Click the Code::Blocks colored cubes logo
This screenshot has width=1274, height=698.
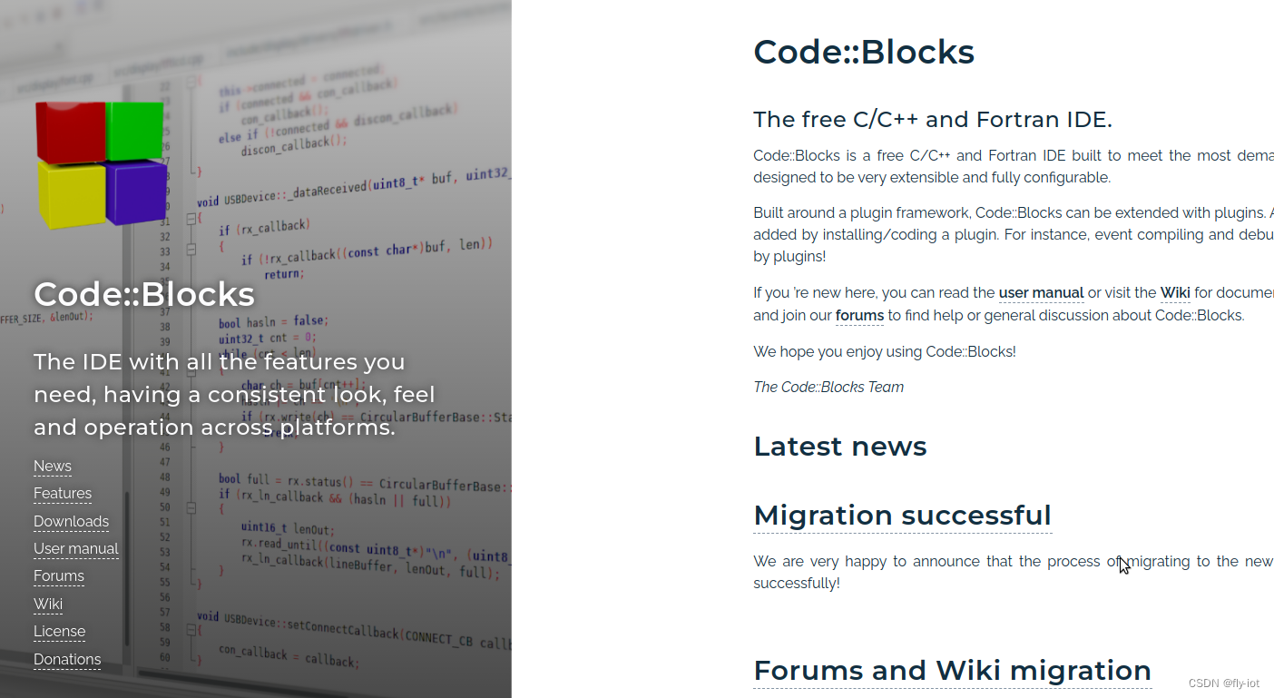click(x=102, y=164)
